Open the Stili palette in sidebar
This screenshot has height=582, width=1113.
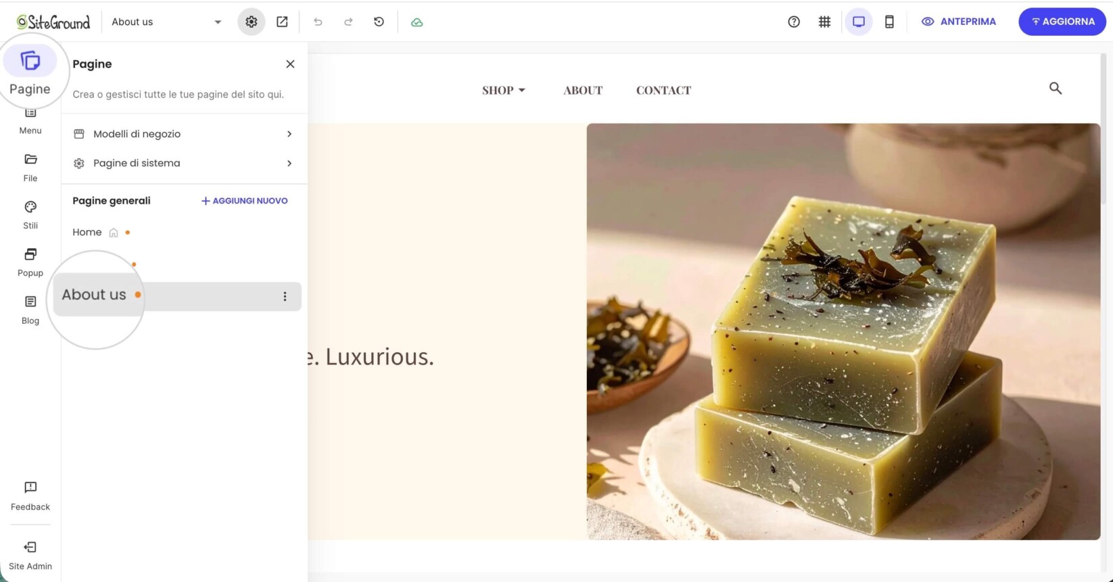[x=30, y=214]
